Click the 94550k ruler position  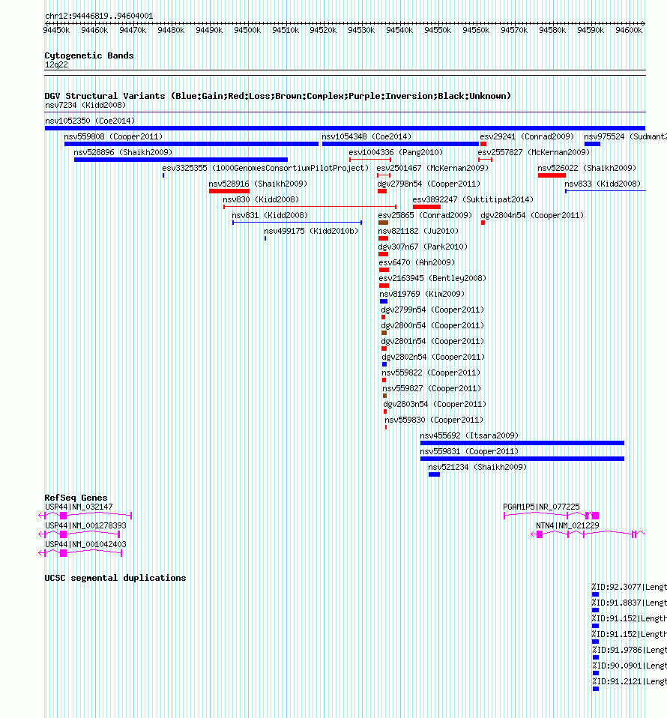tap(438, 30)
